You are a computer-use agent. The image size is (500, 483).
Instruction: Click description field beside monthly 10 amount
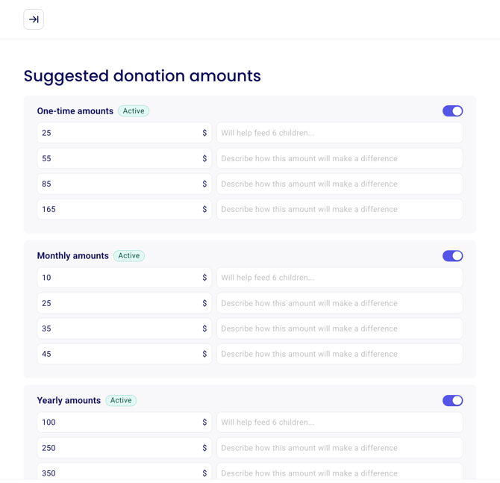340,278
